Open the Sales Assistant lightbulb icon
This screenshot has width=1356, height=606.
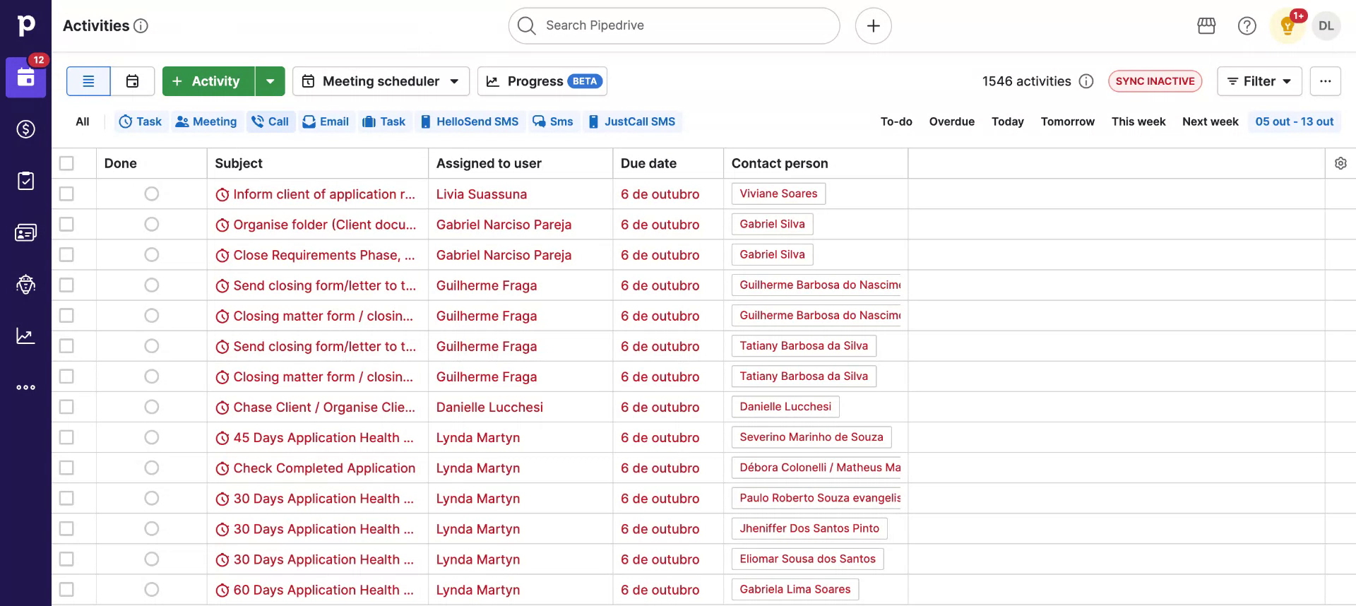[1287, 26]
